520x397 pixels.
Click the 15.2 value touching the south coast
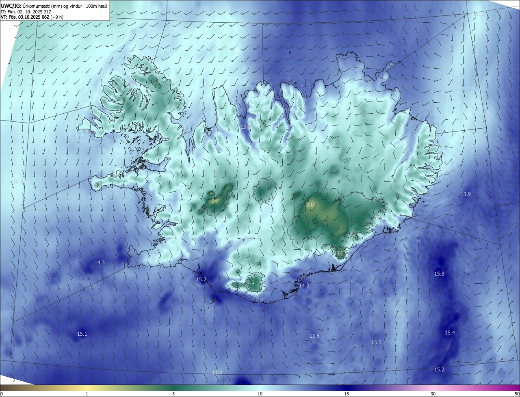pos(201,280)
